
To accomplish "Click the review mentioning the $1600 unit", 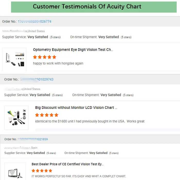I will point(90,121).
